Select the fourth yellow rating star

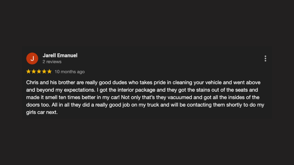tap(44, 71)
